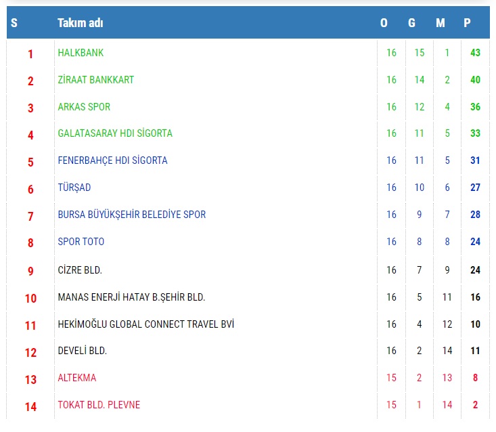Select ARKAS SPOR in the standings
The image size is (496, 432).
(84, 107)
